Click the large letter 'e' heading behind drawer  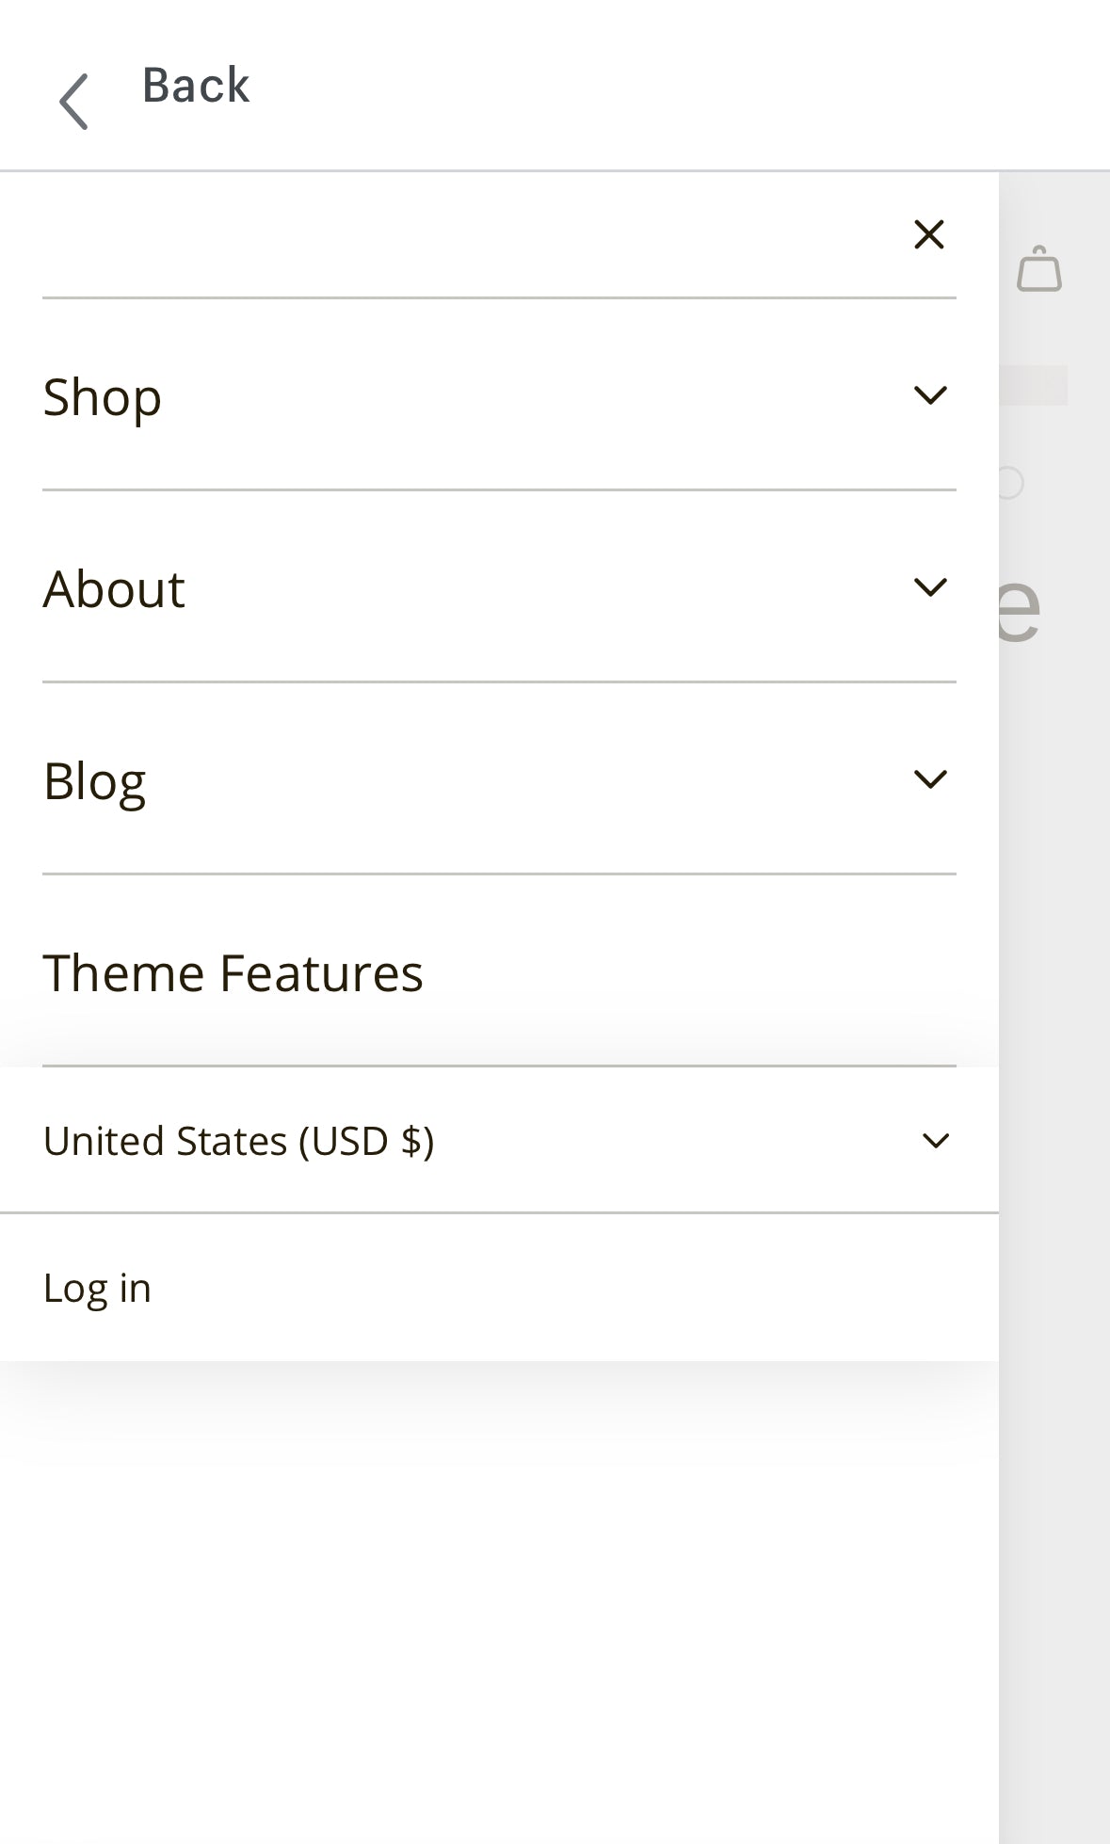1020,607
